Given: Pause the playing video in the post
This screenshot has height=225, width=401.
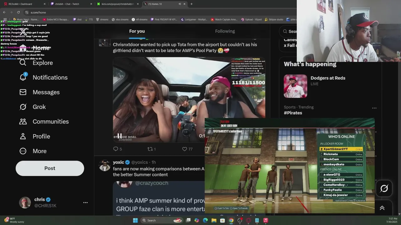Looking at the screenshot, I should coord(119,136).
